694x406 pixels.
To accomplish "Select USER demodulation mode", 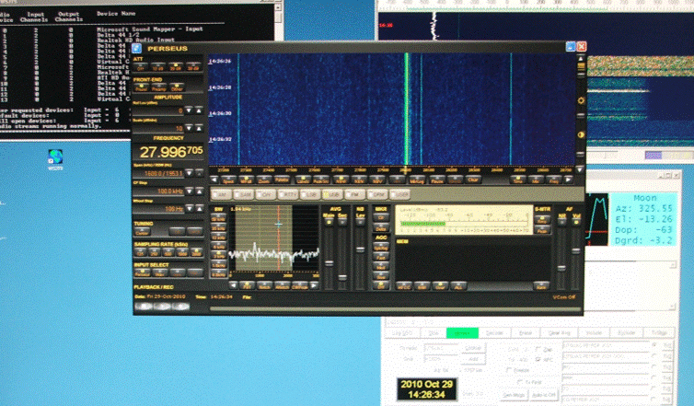I will [399, 194].
